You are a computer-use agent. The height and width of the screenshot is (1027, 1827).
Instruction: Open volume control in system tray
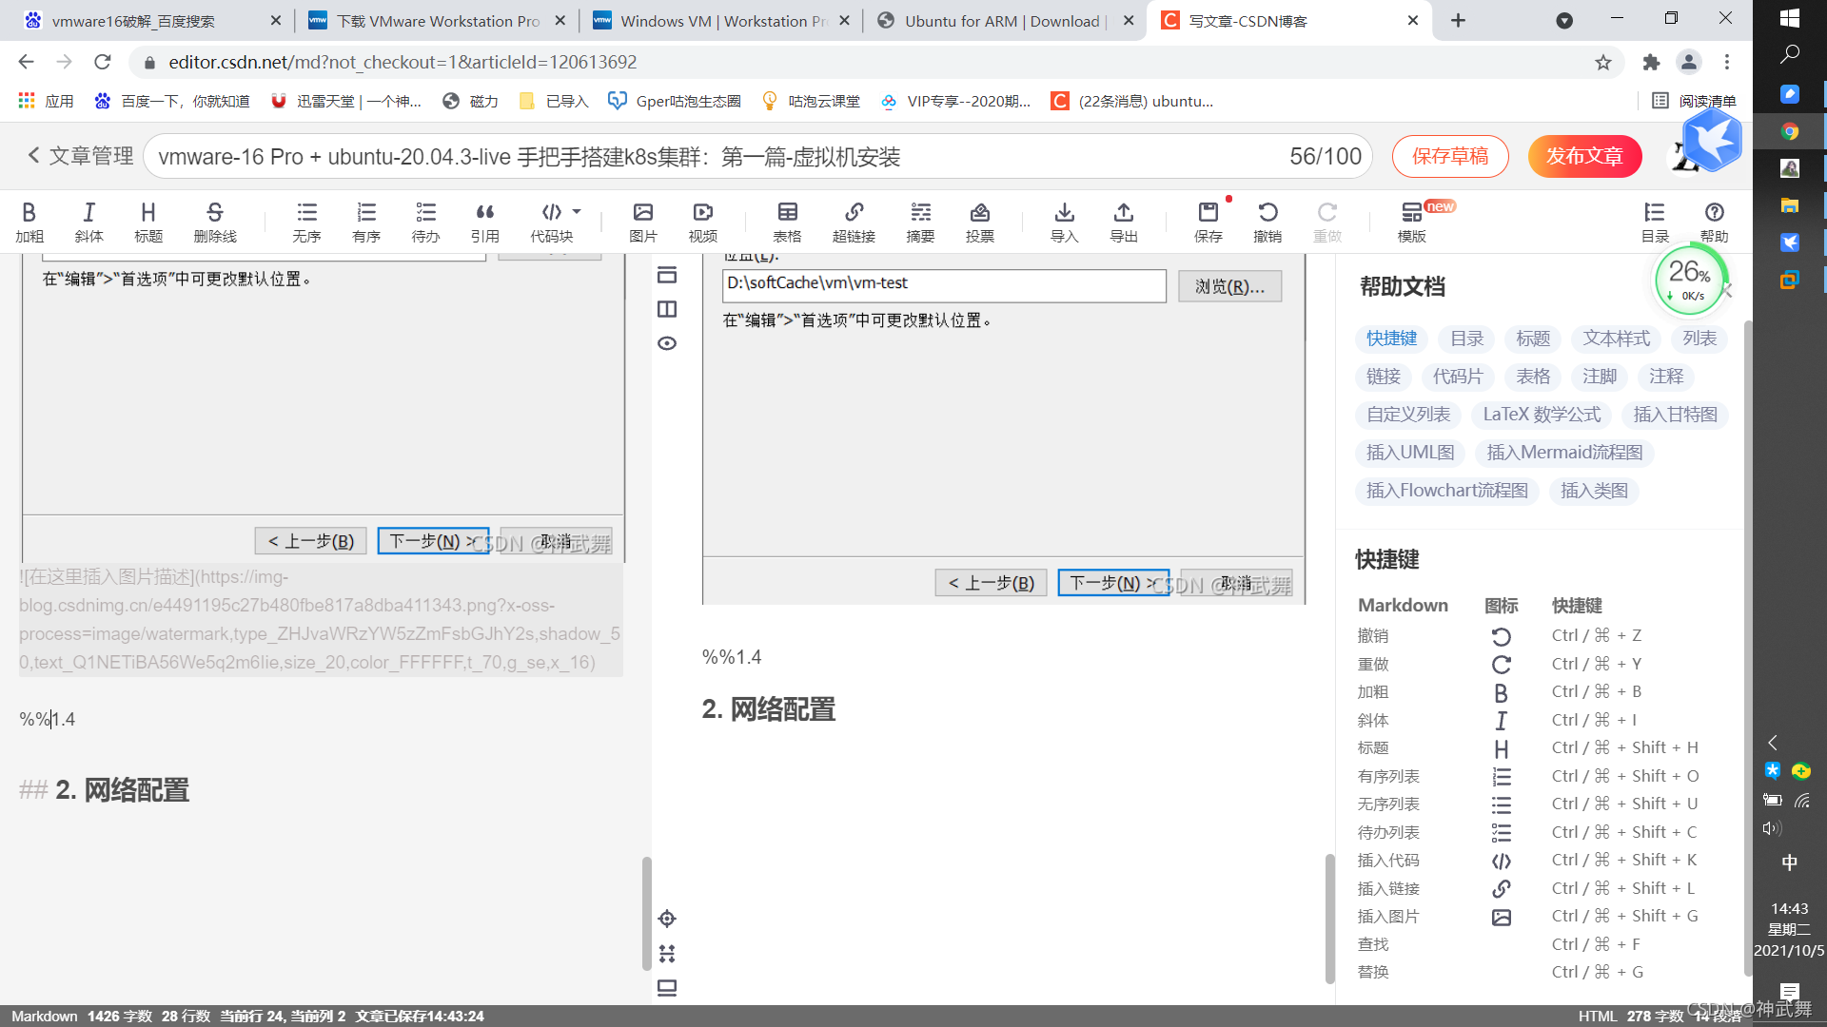tap(1771, 828)
